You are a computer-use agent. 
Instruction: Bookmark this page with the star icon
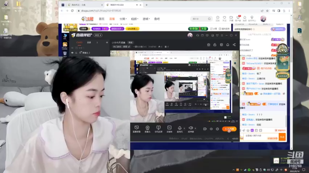tap(267, 11)
